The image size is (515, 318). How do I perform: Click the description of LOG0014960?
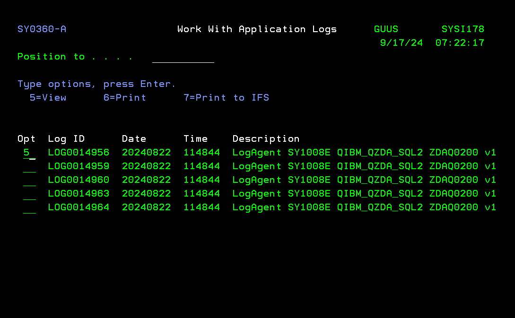click(x=364, y=180)
